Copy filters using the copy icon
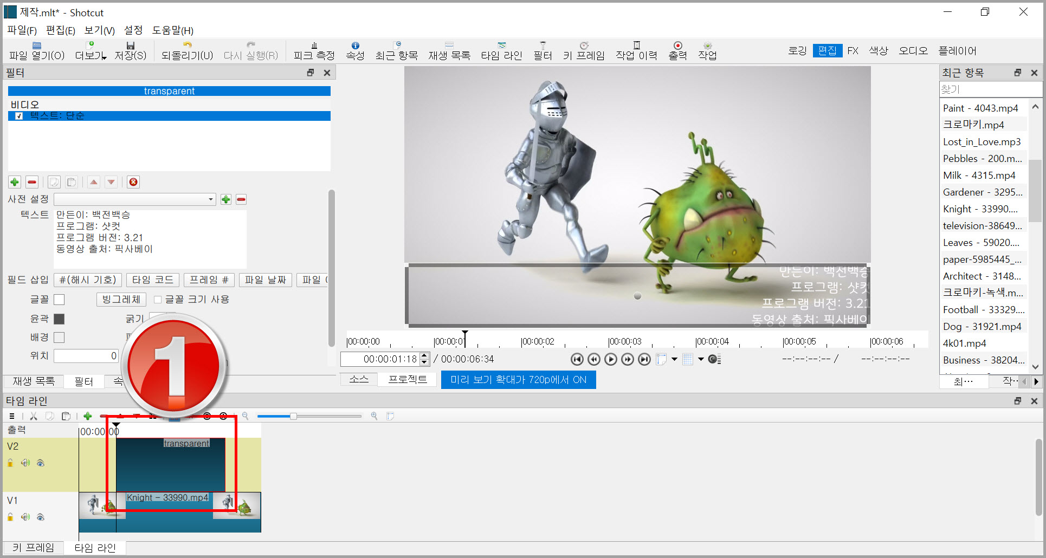Screen dimensions: 1046x558 [x=54, y=182]
